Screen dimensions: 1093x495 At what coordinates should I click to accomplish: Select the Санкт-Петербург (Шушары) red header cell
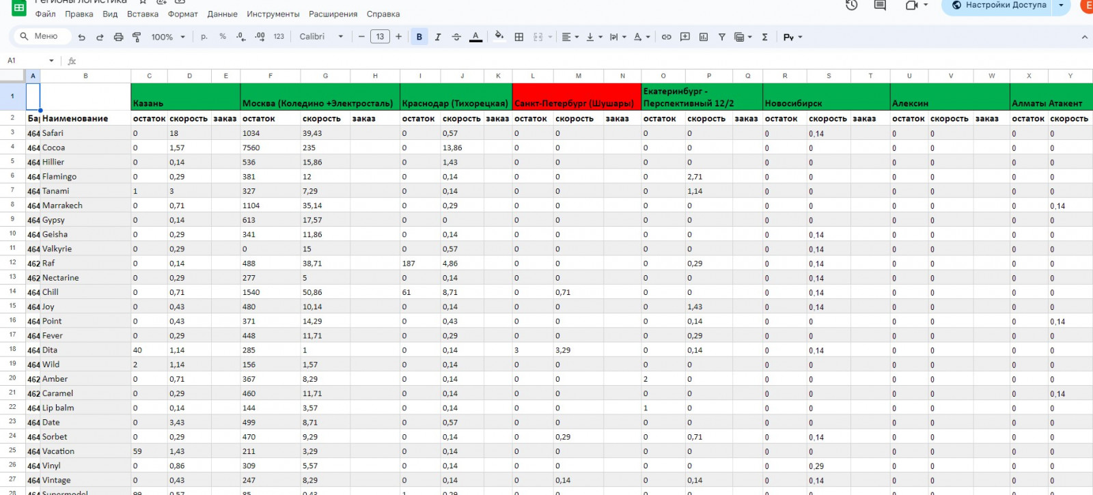click(577, 97)
